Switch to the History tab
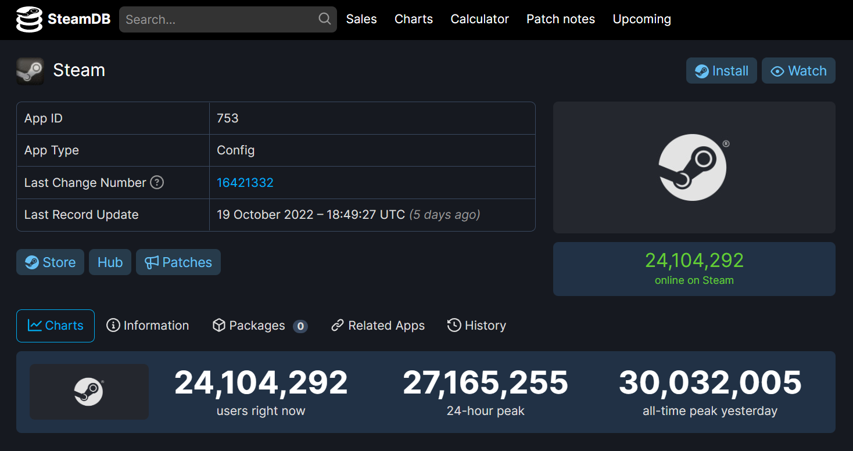Screen dimensions: 853x451 [x=476, y=326]
